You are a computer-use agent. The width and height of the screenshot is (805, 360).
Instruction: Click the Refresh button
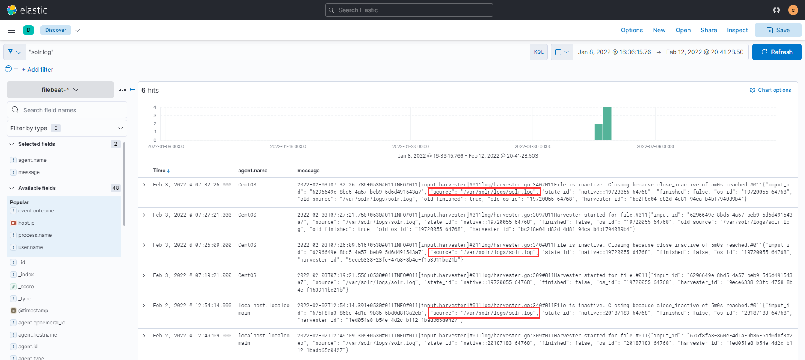pos(777,52)
